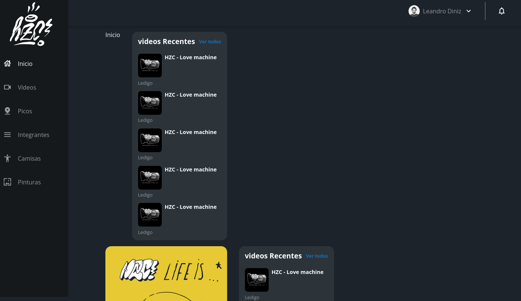Viewport: 521px width, 301px height.
Task: Open notifications bell icon
Action: pyautogui.click(x=502, y=11)
